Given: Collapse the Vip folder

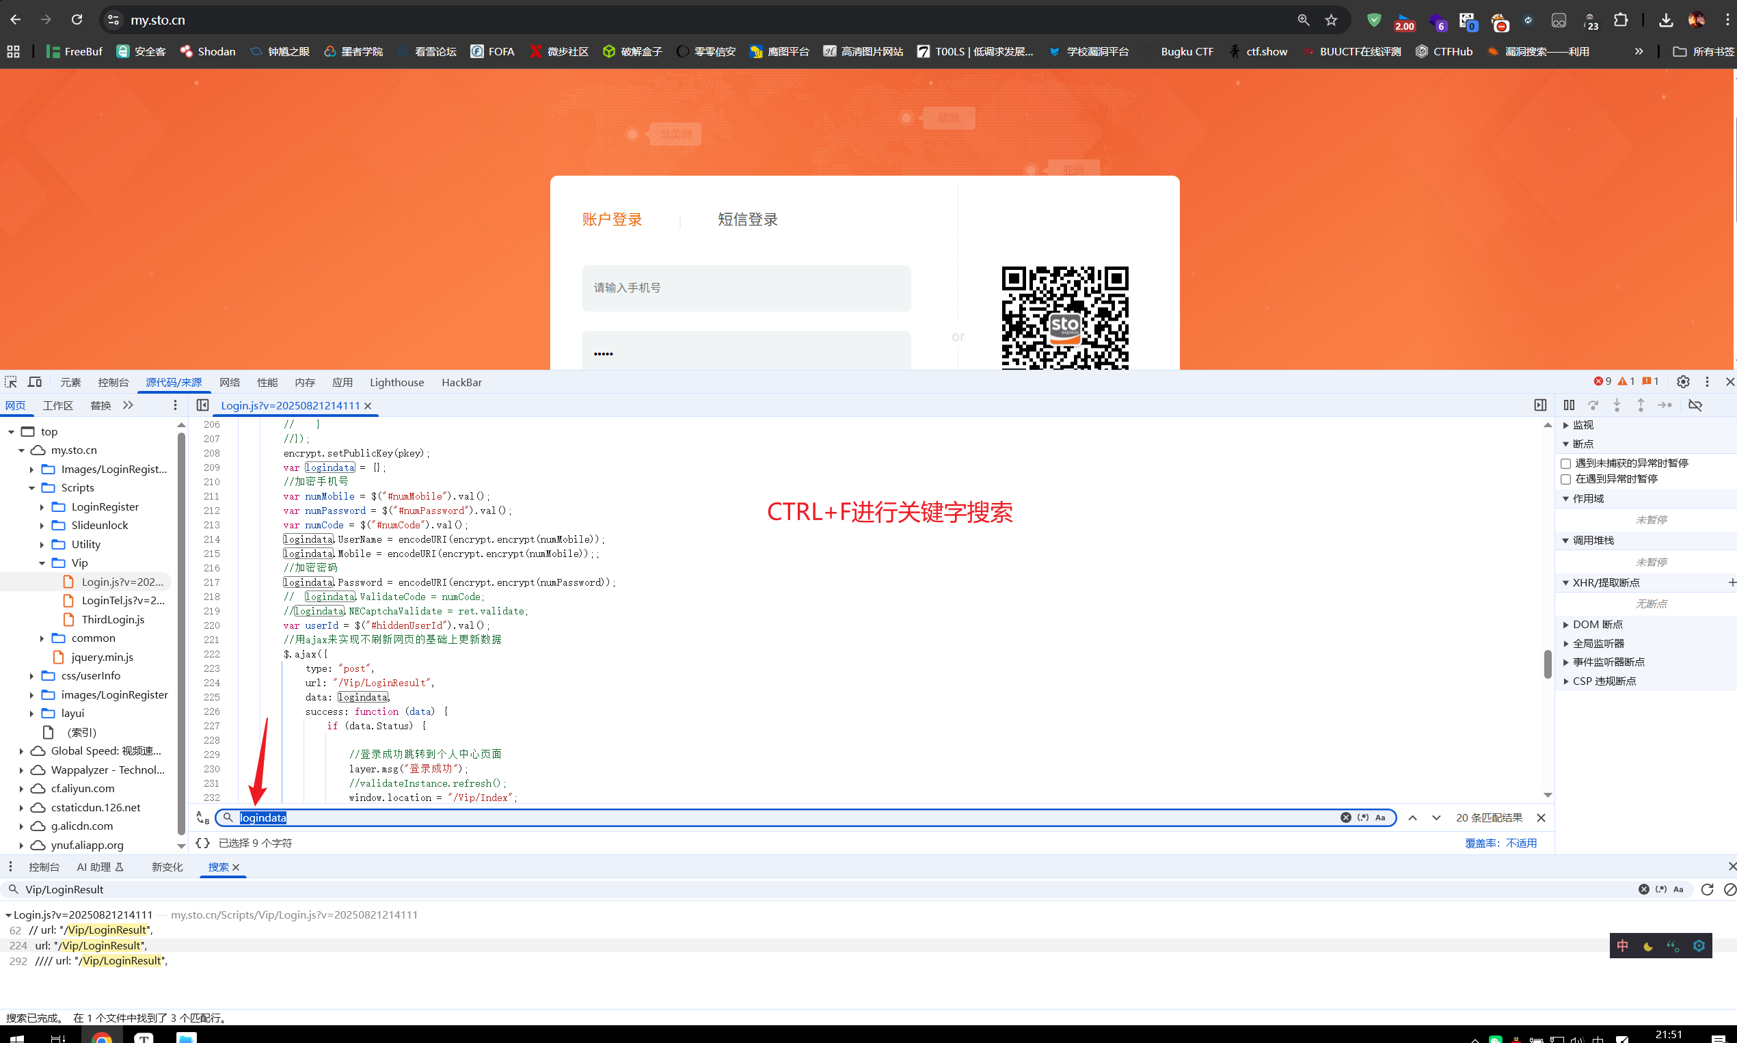Looking at the screenshot, I should [42, 563].
